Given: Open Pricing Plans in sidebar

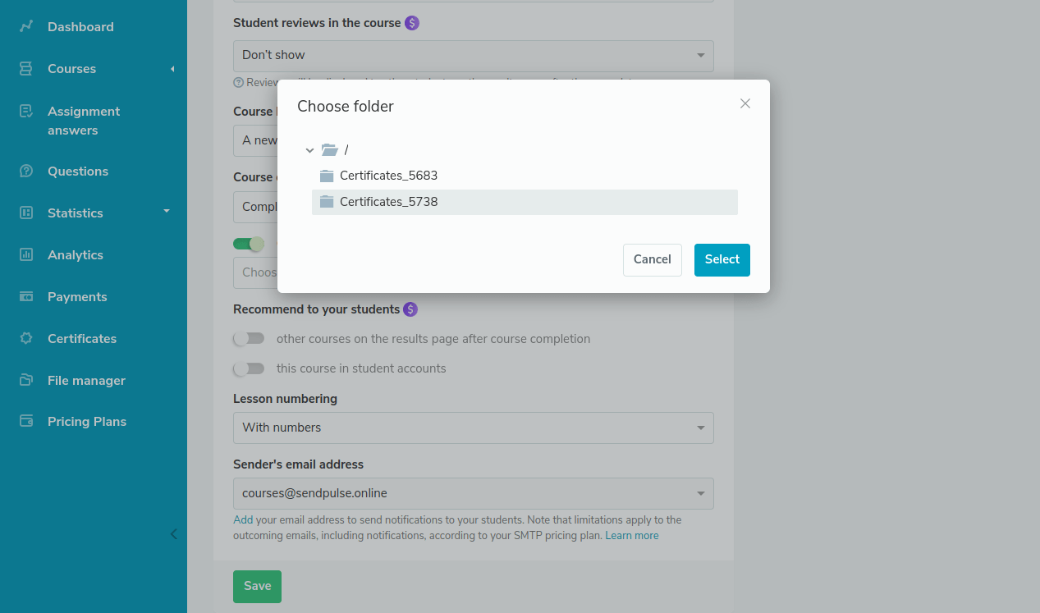Looking at the screenshot, I should click(86, 422).
